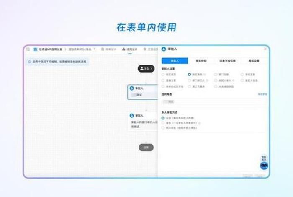
Task: Click the blue application logo in the header
Action: (35, 49)
